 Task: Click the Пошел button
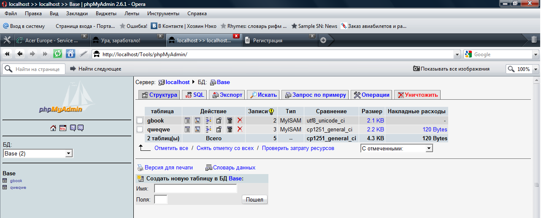[x=254, y=199]
